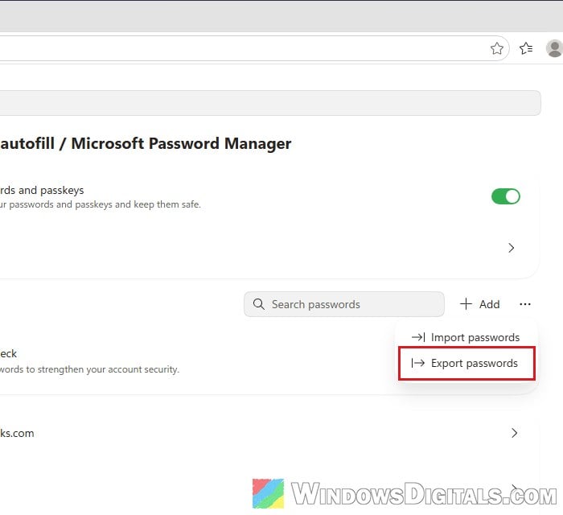563x515 pixels.
Task: Expand the row below passwords and passkeys toggle
Action: [511, 248]
